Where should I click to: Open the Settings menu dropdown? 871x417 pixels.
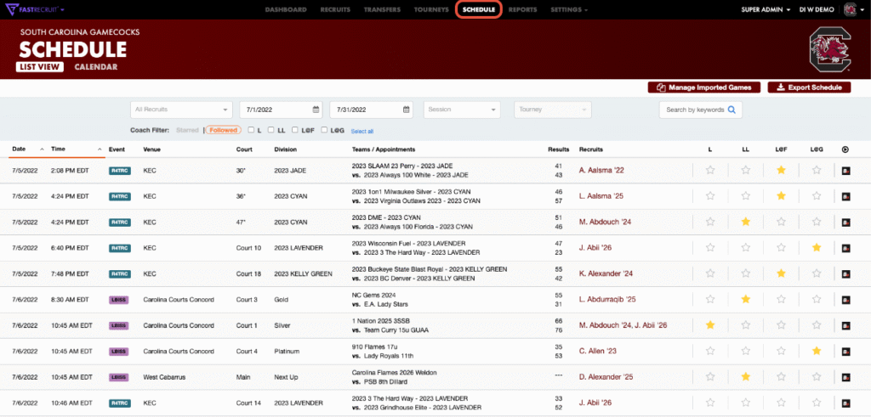[569, 9]
